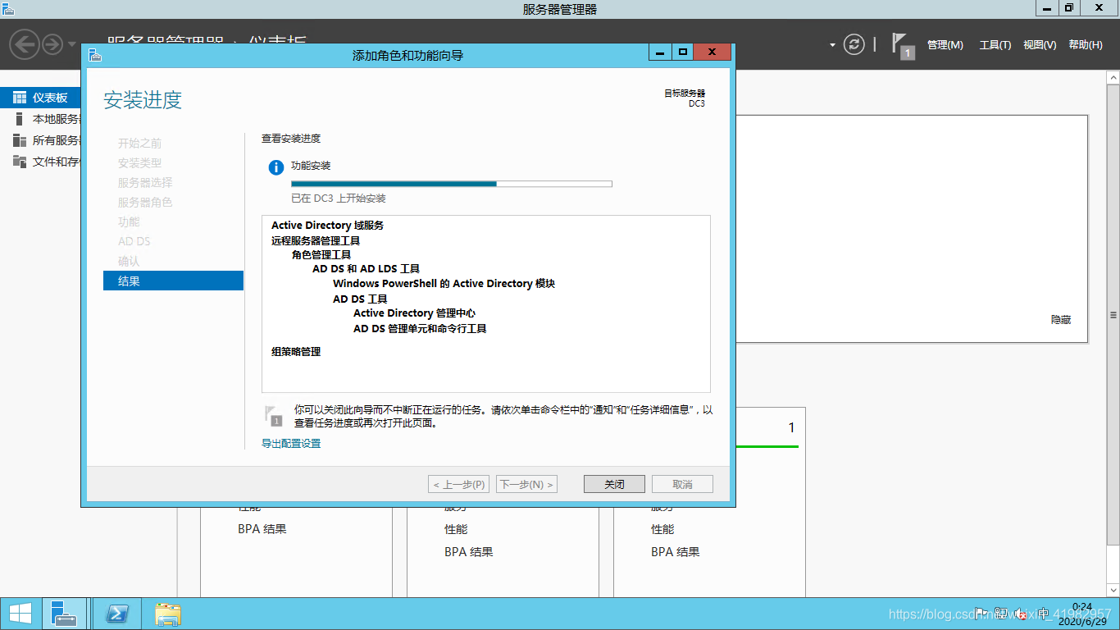
Task: Open PowerShell from the taskbar
Action: (117, 614)
